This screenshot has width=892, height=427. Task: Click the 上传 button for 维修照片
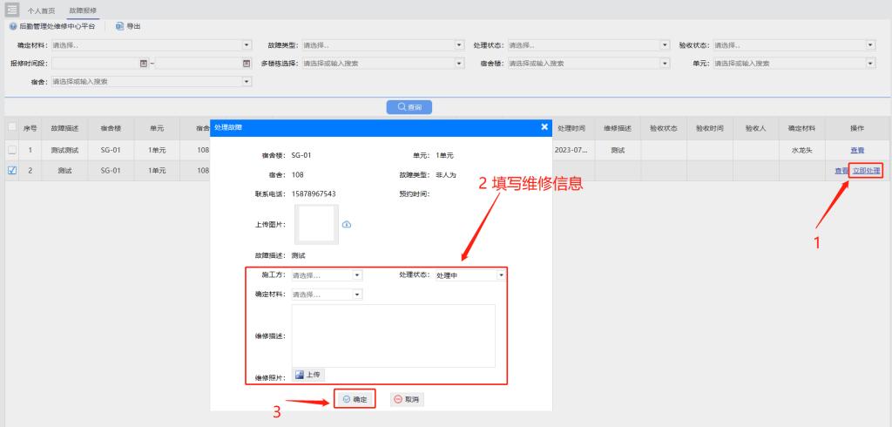tap(308, 375)
